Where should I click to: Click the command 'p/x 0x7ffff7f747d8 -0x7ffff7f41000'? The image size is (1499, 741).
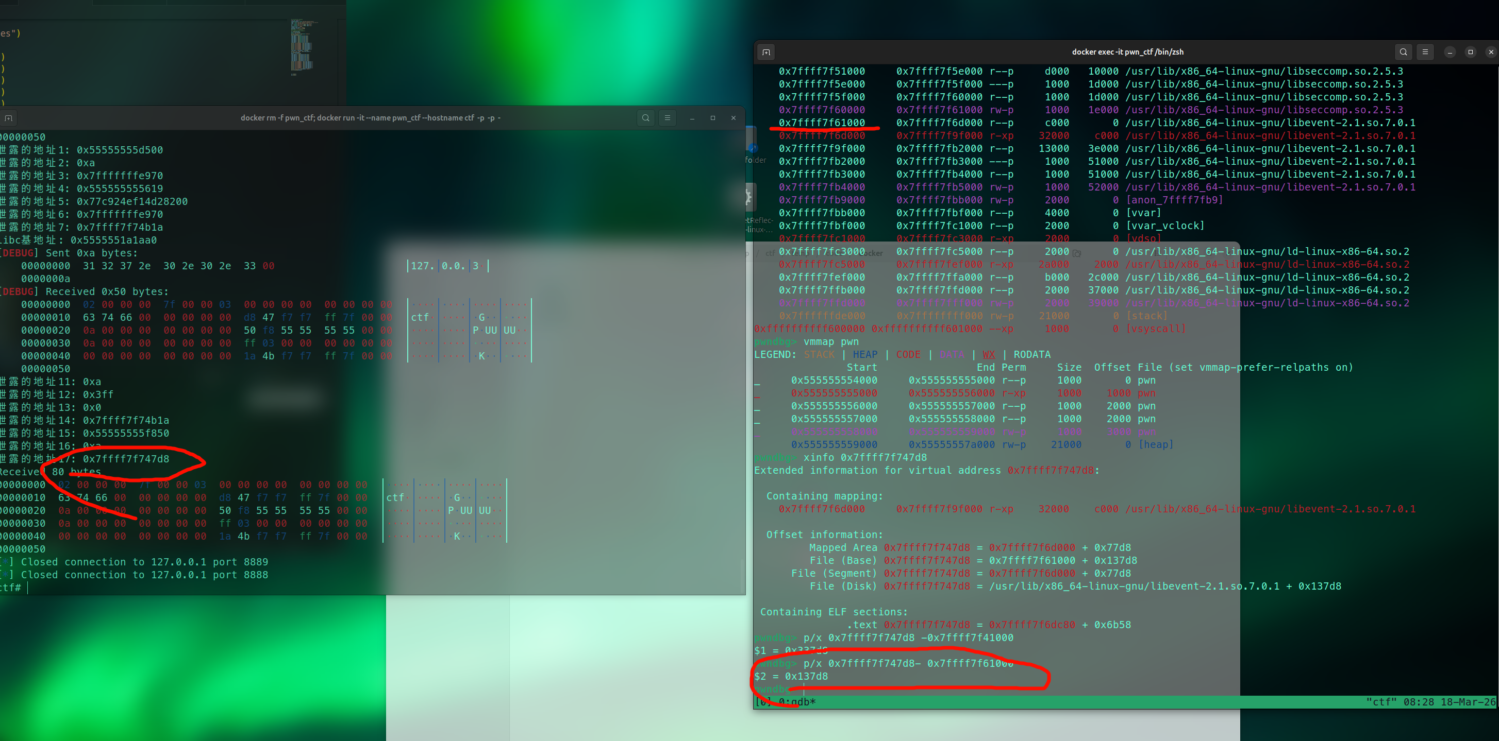coord(908,637)
